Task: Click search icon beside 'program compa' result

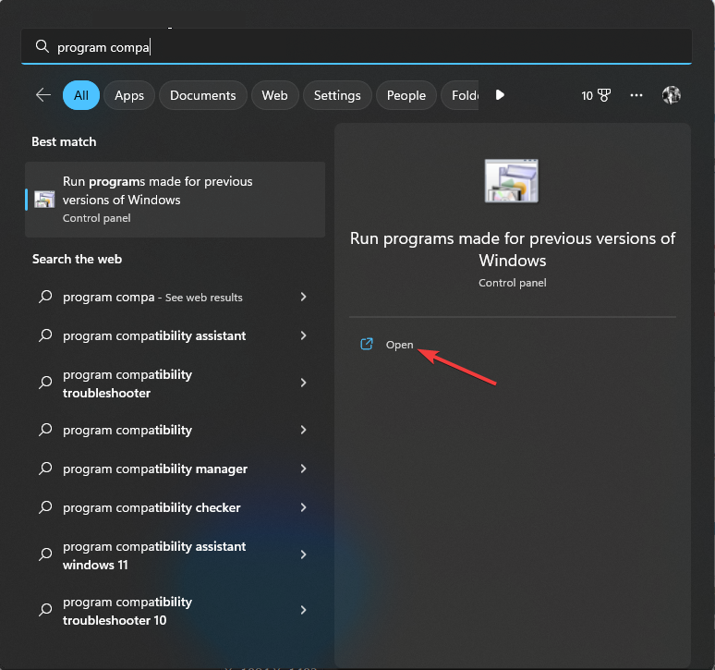Action: tap(45, 297)
